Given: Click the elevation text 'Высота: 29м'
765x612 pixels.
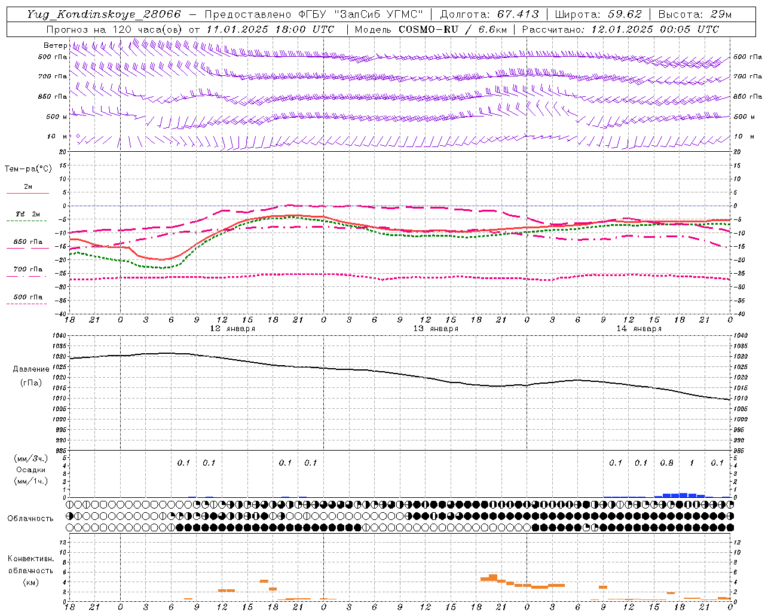Looking at the screenshot, I should pyautogui.click(x=694, y=14).
